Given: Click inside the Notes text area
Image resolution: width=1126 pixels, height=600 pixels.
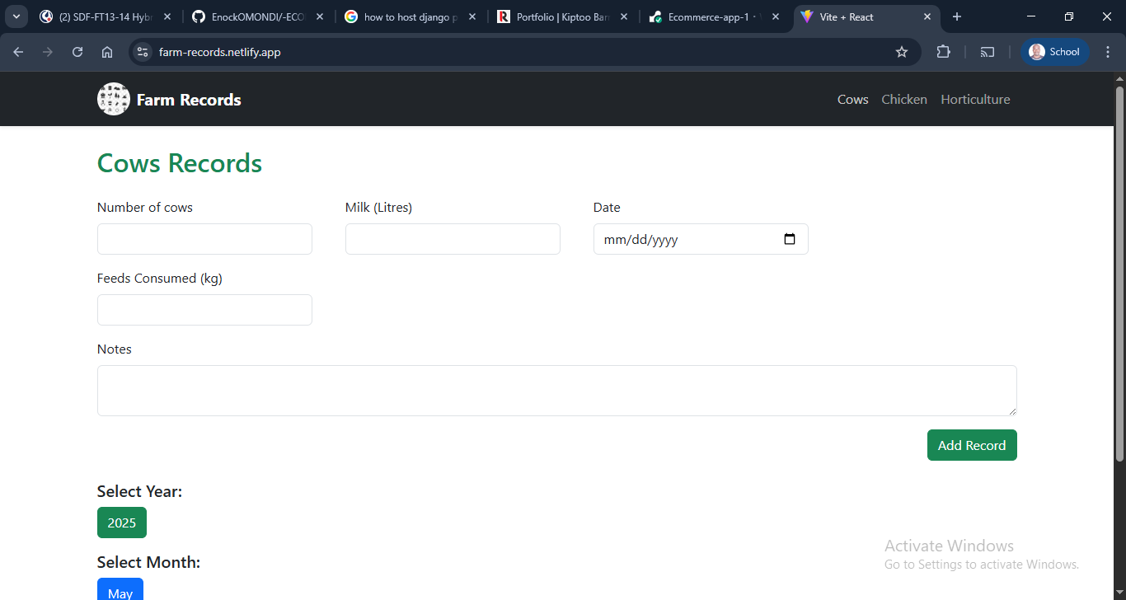Looking at the screenshot, I should coord(557,391).
